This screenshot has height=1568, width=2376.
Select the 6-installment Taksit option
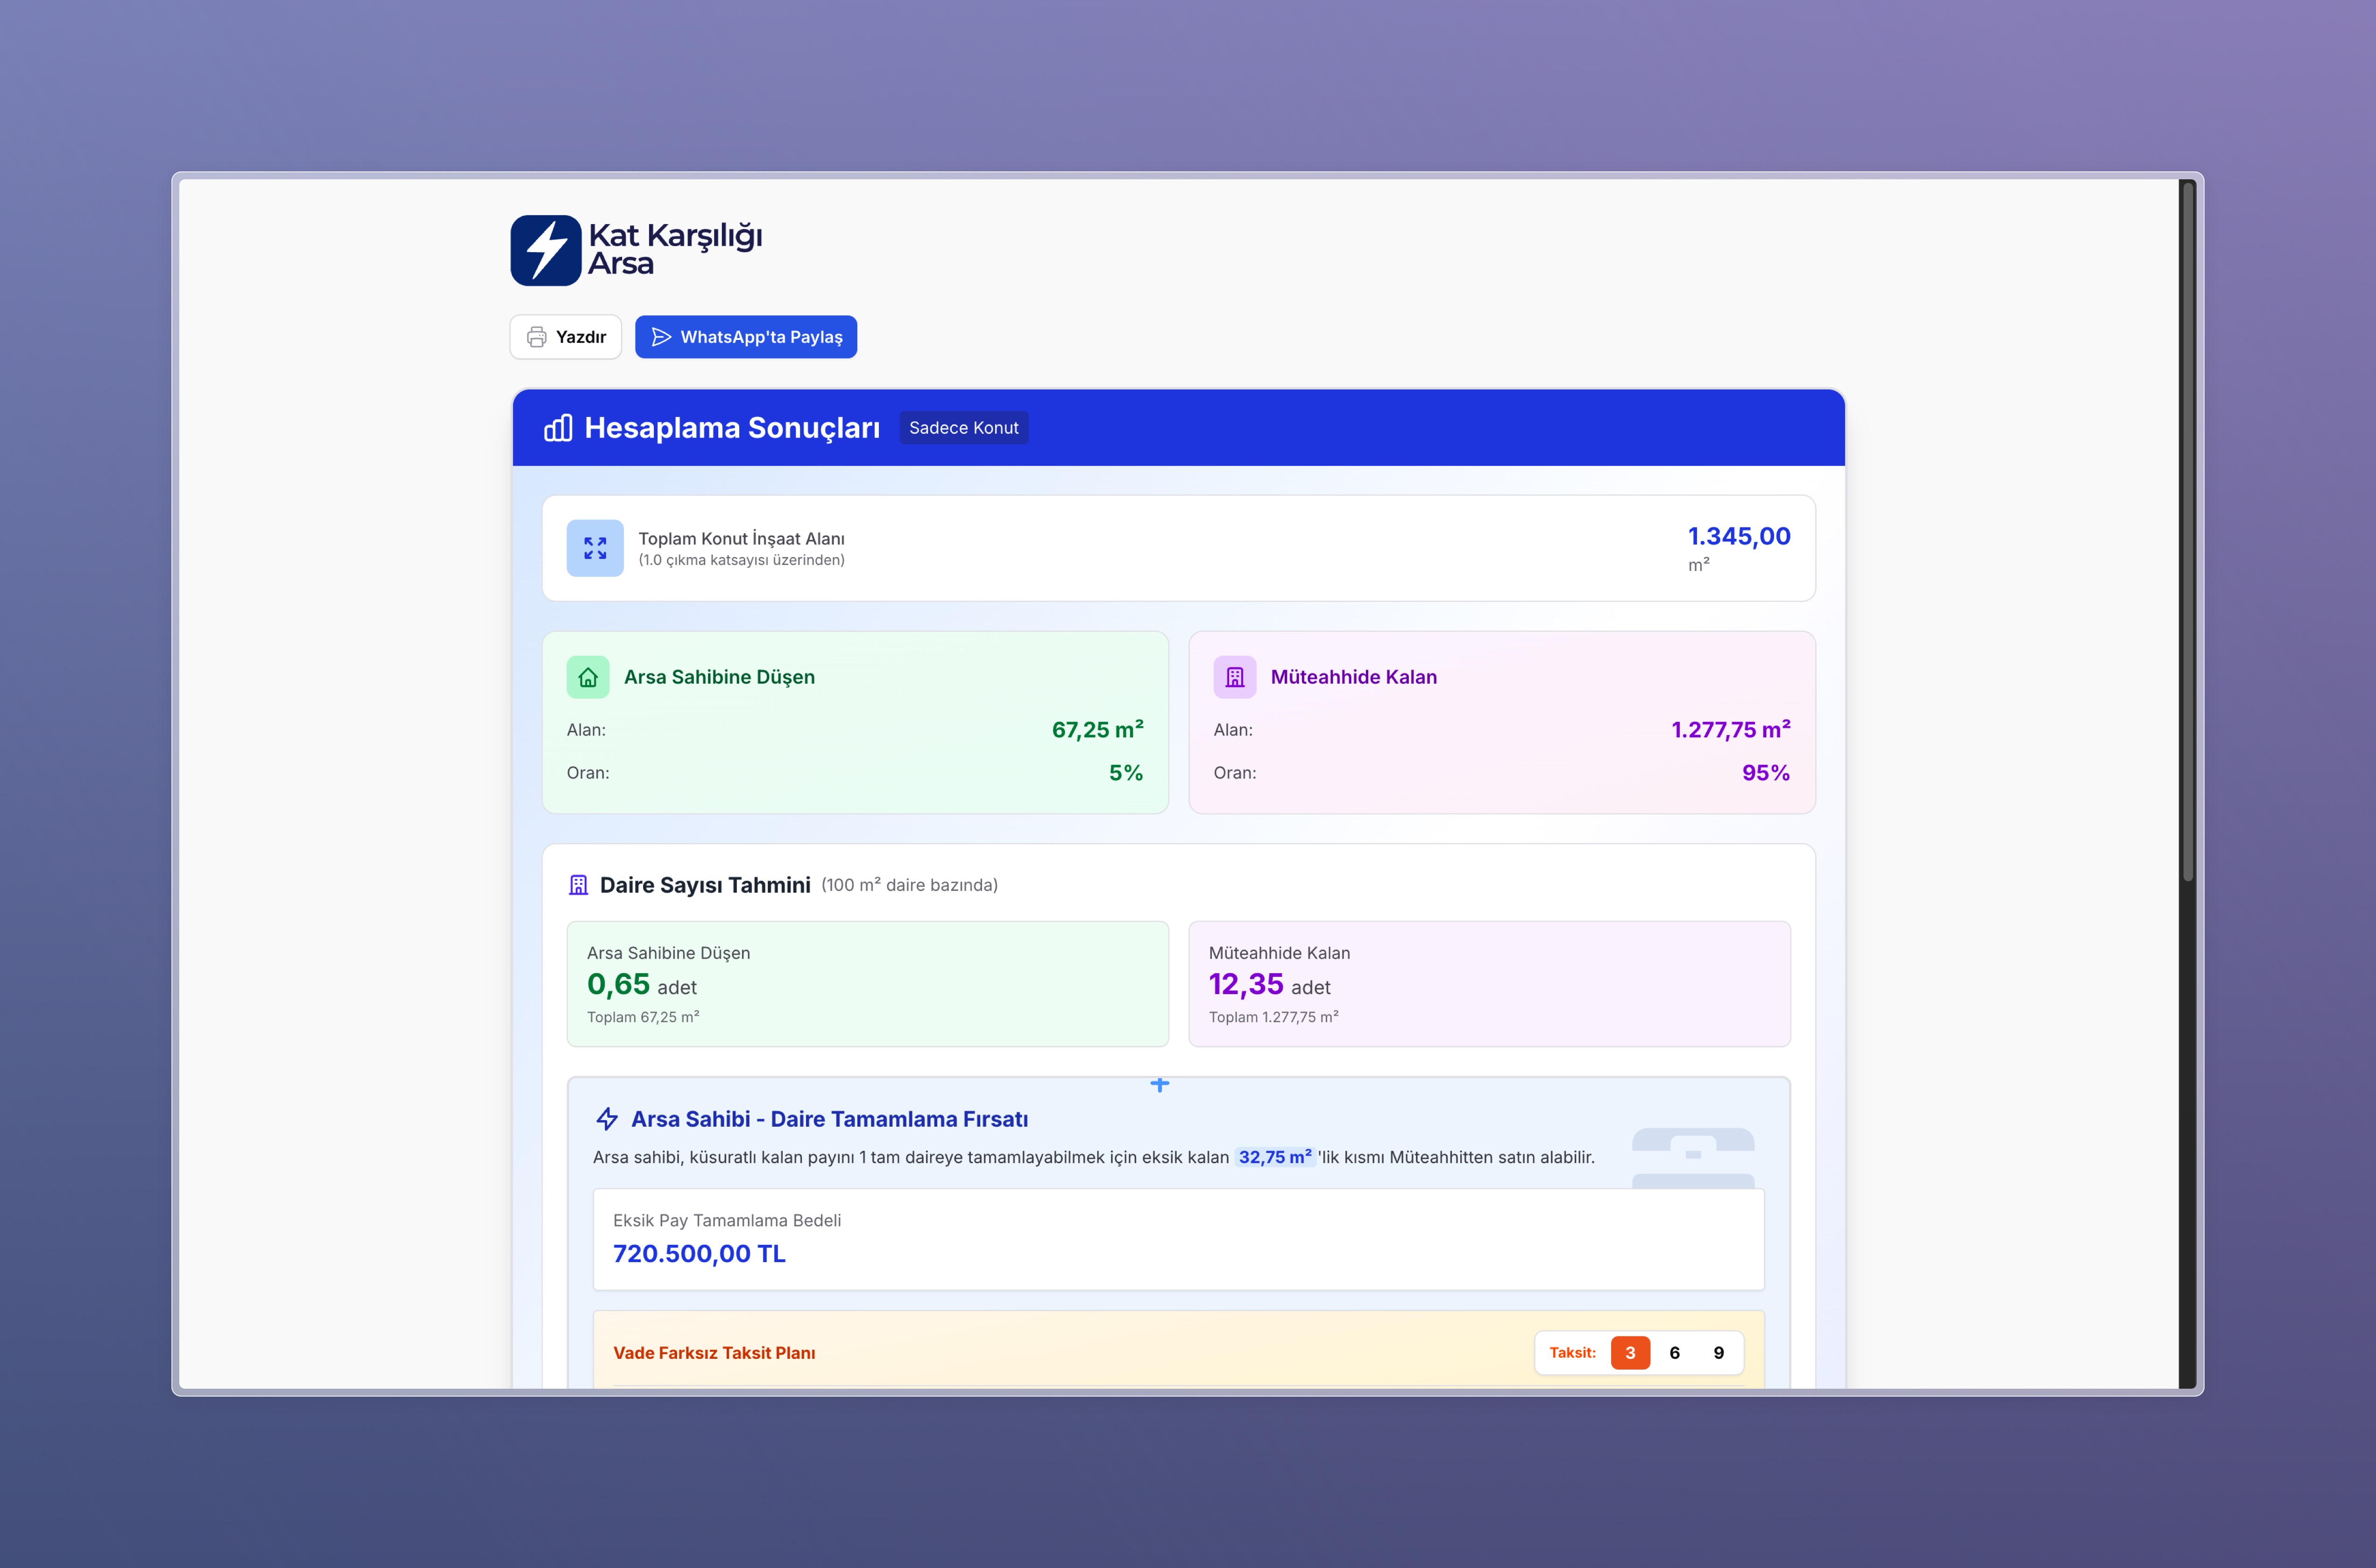click(x=1675, y=1353)
